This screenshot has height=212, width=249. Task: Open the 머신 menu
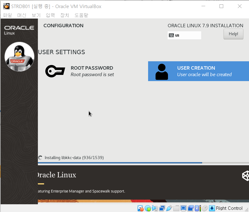coord(22,15)
